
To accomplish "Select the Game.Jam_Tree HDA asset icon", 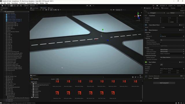I will 57,93.
